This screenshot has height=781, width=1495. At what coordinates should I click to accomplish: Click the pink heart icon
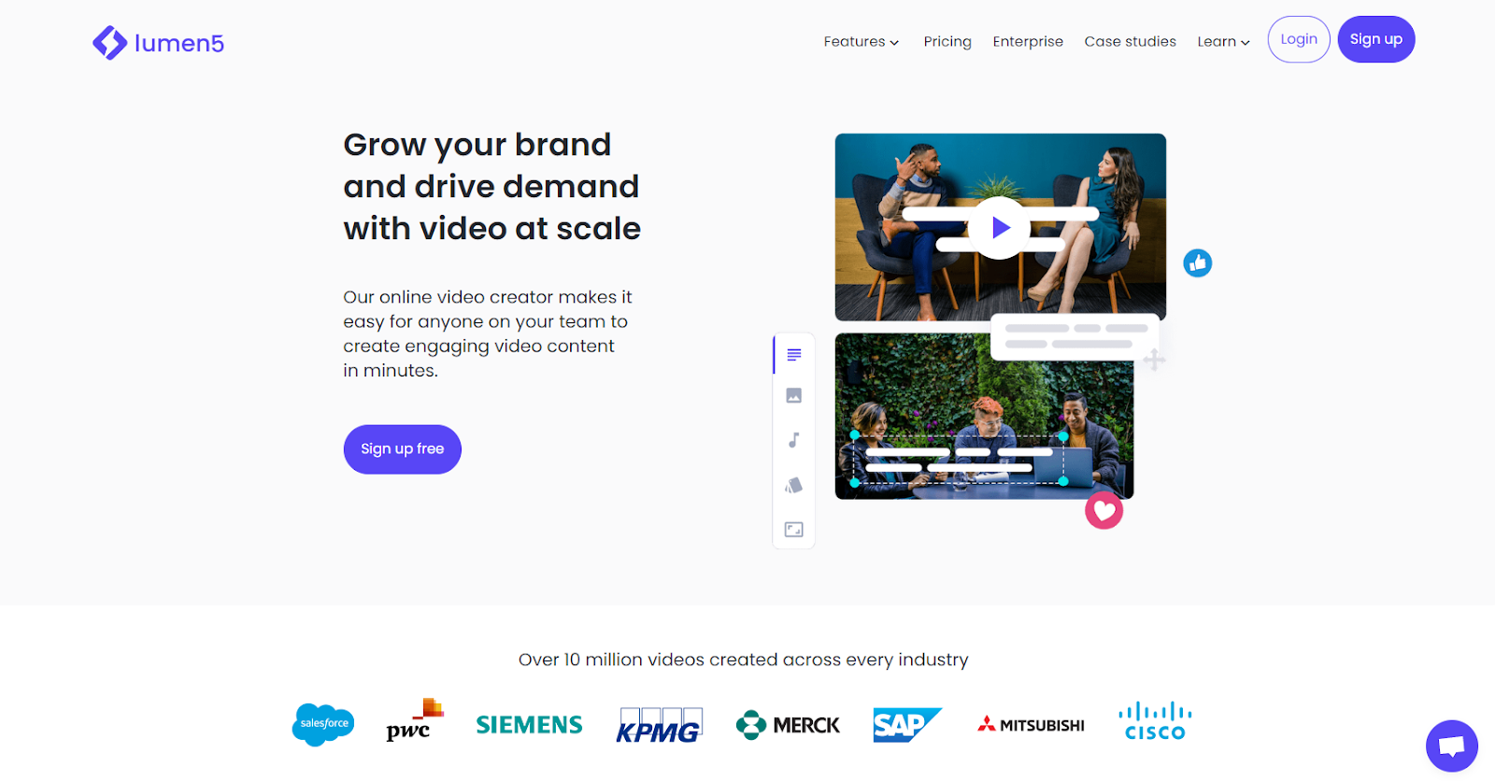(x=1103, y=510)
